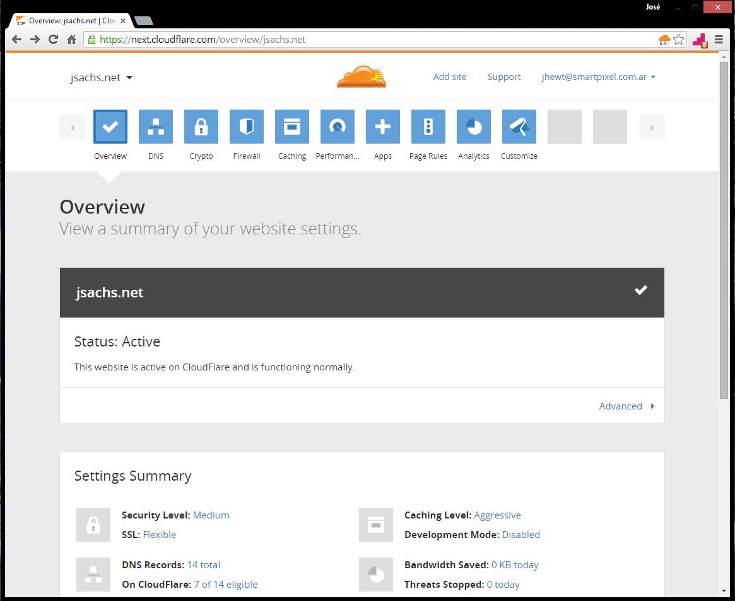Click the browser forward arrow
This screenshot has height=601, width=735.
pos(35,39)
